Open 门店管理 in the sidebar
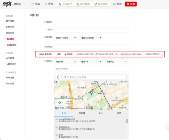Viewport: 169px width, 140px height. point(10,39)
